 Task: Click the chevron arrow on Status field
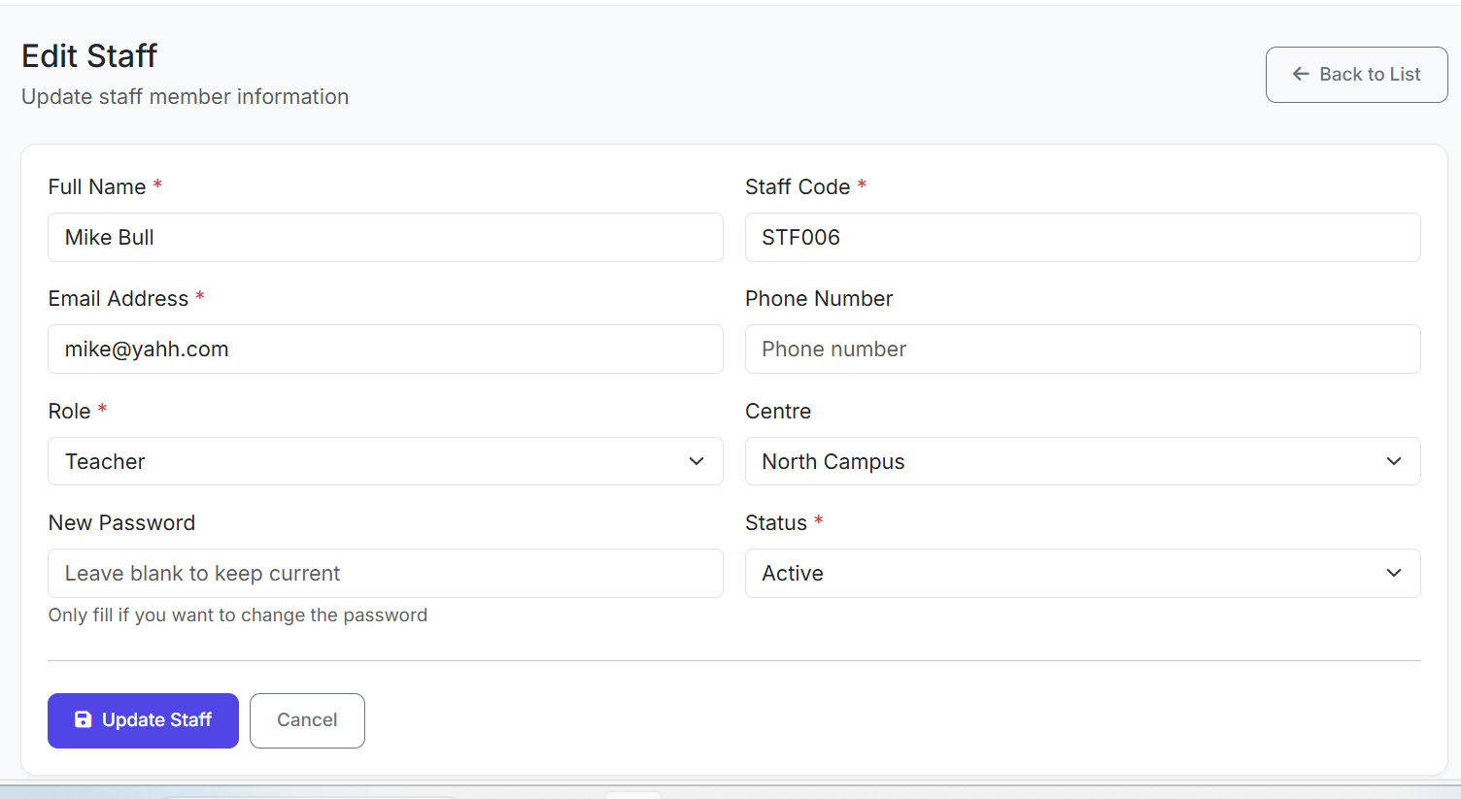pyautogui.click(x=1394, y=573)
